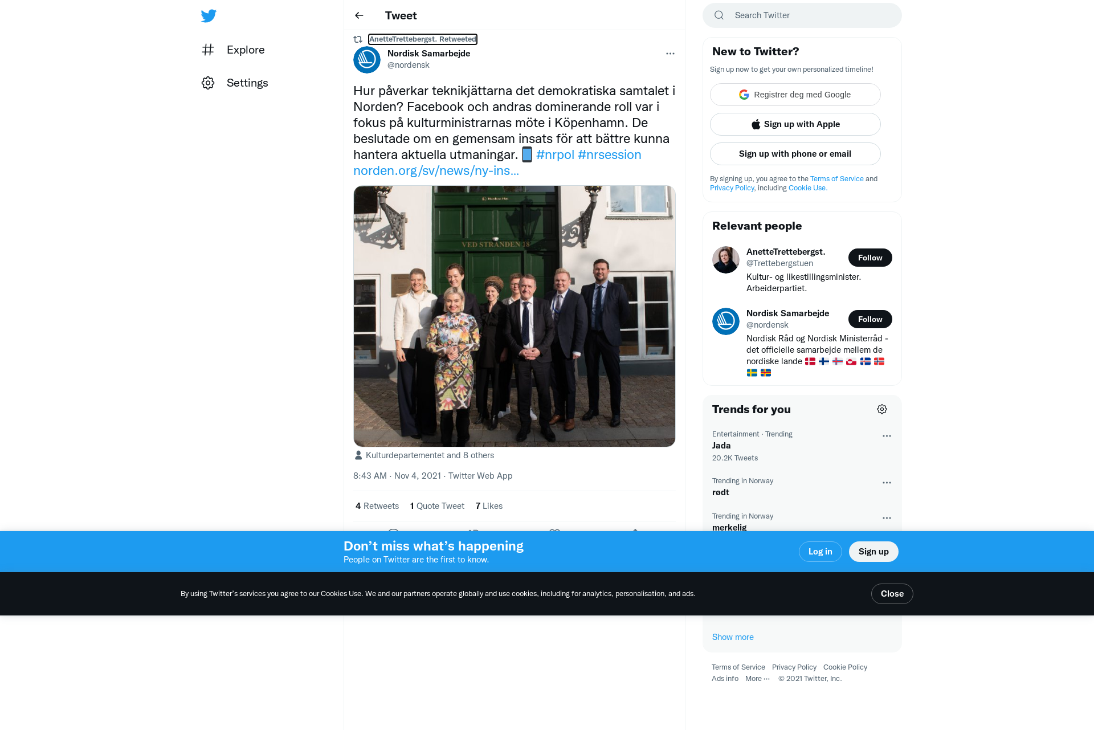View the 4 Retweets list
Viewport: 1094px width, 730px height.
377,506
